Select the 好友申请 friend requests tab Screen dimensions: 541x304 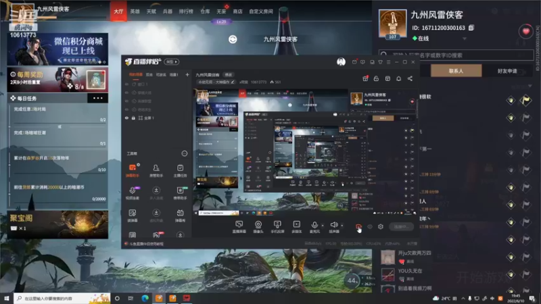507,71
